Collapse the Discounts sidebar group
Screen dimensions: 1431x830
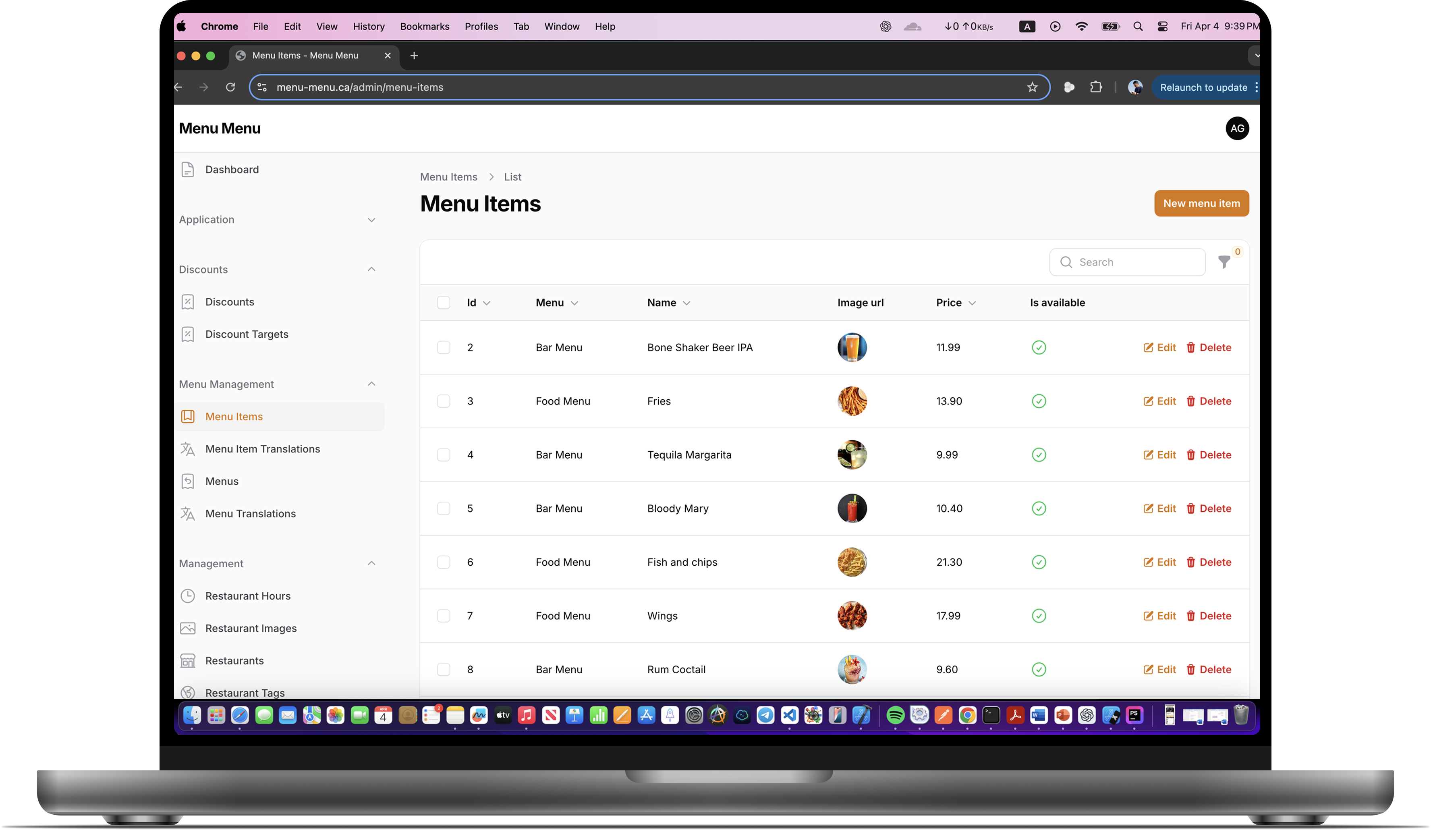(371, 269)
